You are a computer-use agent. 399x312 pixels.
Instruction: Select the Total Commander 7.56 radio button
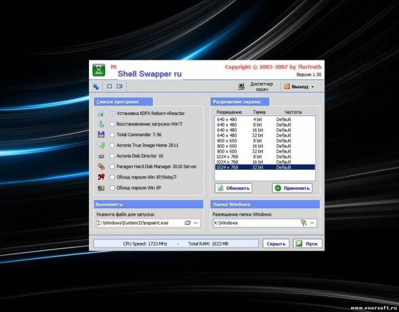click(112, 135)
